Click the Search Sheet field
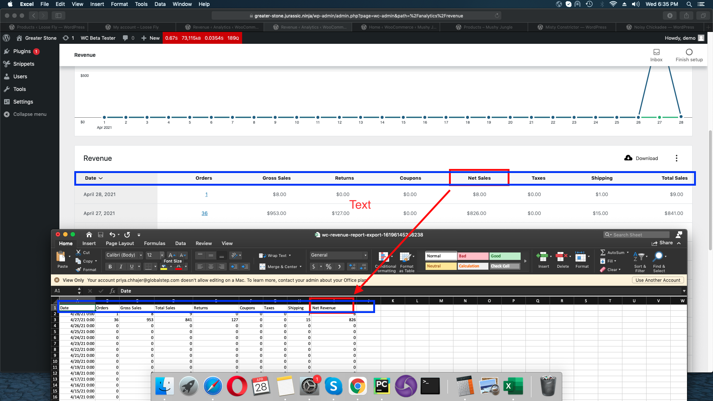This screenshot has height=401, width=713. point(636,235)
